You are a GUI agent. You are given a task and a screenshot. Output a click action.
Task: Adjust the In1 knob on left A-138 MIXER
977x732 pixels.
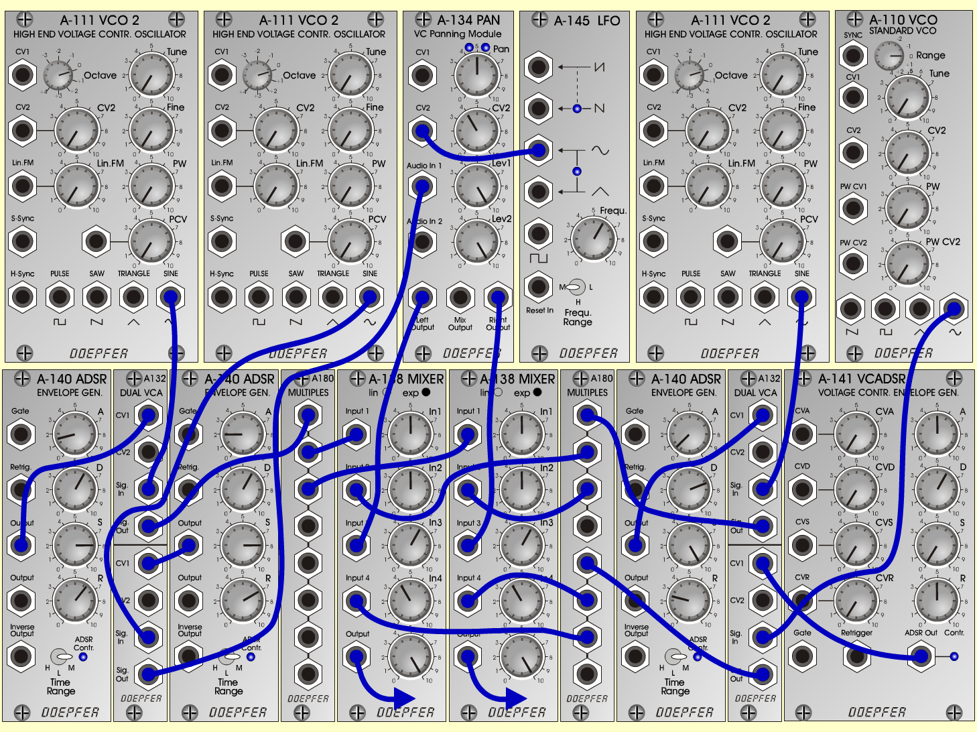point(410,434)
